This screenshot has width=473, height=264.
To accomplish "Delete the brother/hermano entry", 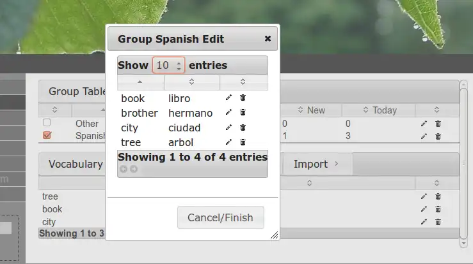I will point(243,113).
